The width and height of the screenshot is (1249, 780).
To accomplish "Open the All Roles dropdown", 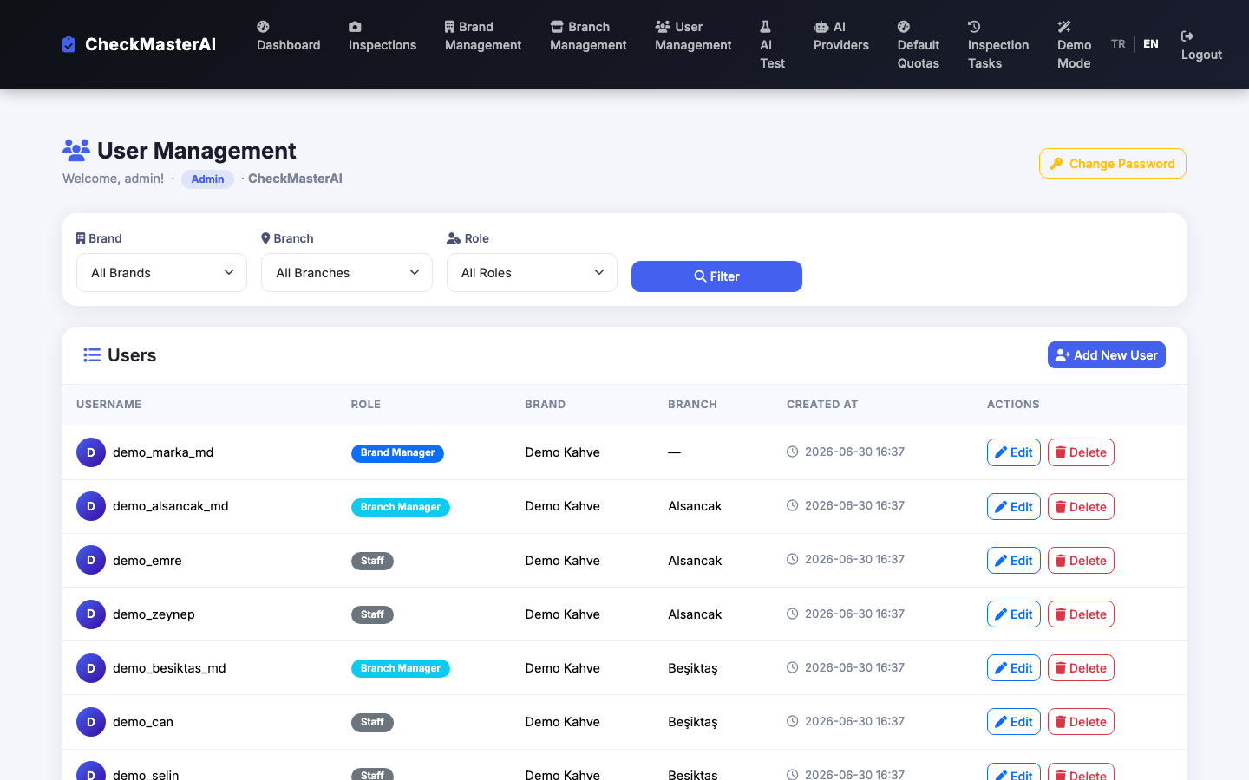I will (x=532, y=273).
